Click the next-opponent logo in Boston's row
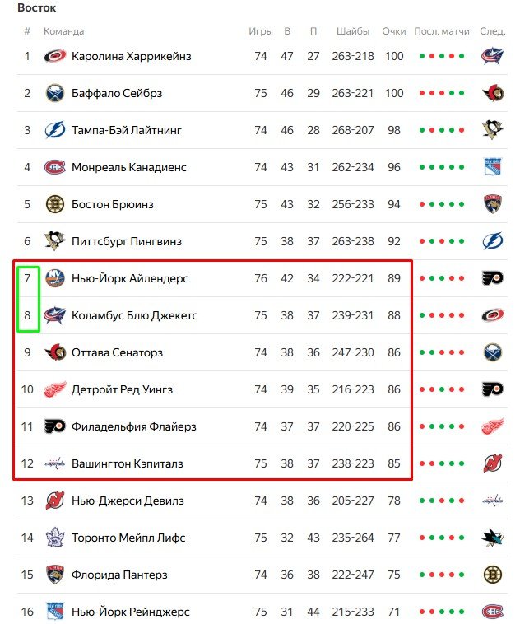This screenshot has height=624, width=520. pos(492,204)
